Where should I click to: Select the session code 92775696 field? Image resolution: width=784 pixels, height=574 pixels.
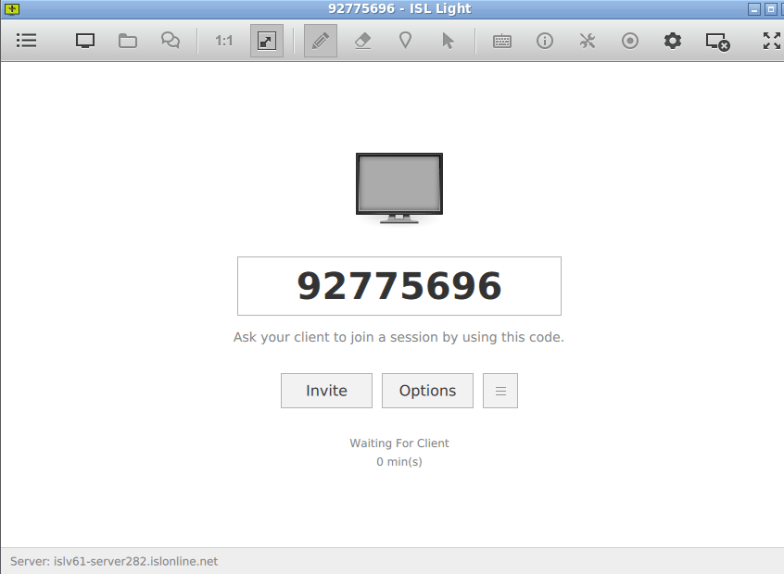(x=399, y=286)
